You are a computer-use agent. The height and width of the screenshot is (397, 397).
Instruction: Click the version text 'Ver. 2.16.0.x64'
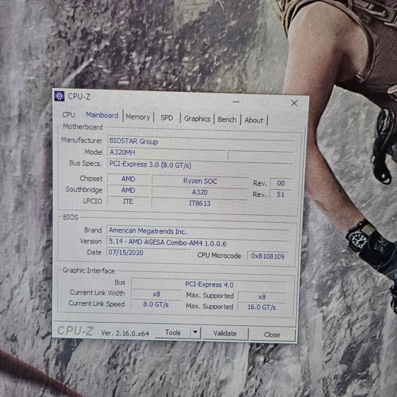(125, 333)
